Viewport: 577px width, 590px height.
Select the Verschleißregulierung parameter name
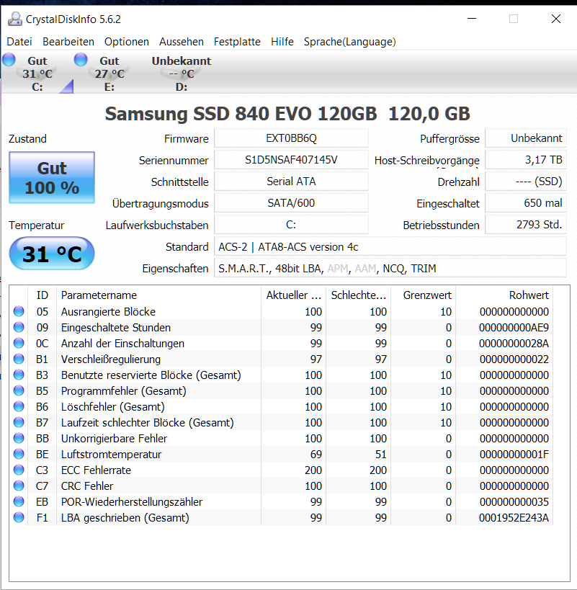click(x=111, y=359)
